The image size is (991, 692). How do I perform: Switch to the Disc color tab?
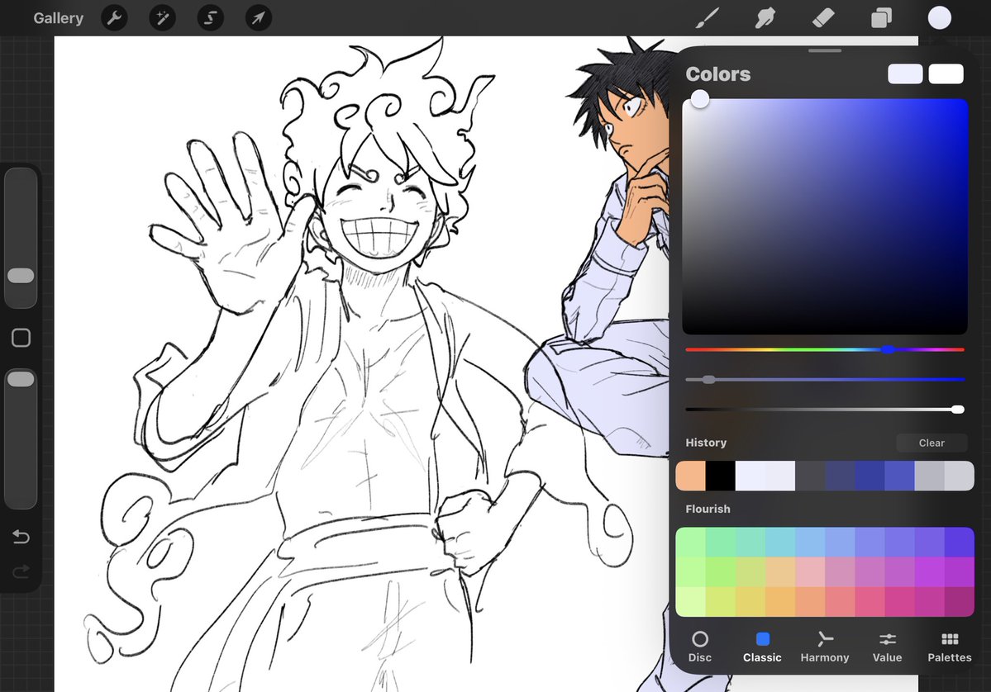[699, 647]
